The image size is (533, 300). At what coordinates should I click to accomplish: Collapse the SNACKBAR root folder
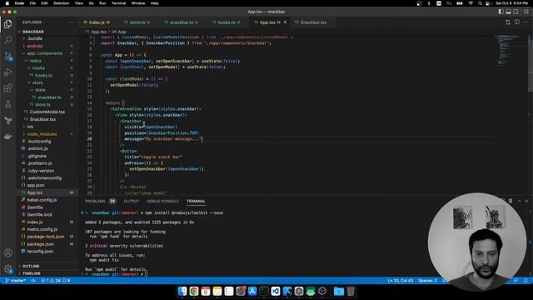[x=32, y=32]
